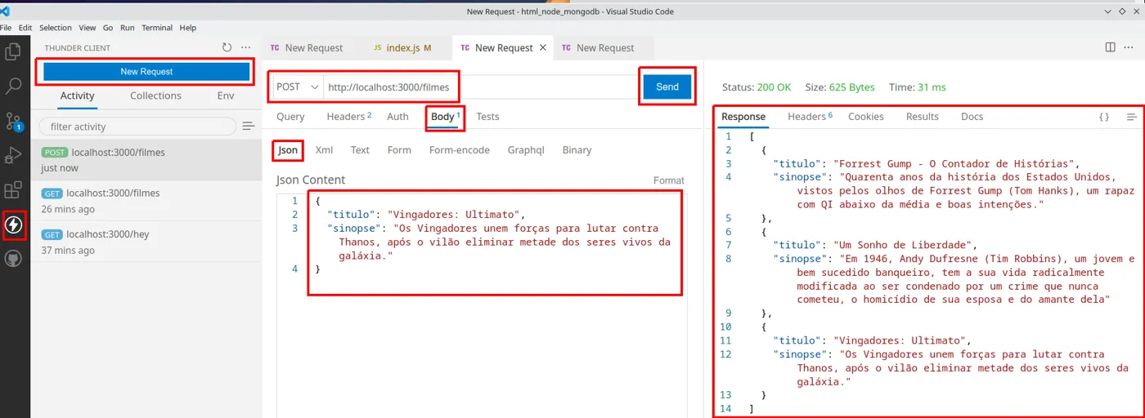The image size is (1145, 418).
Task: Open Source Control in activity bar
Action: [13, 122]
